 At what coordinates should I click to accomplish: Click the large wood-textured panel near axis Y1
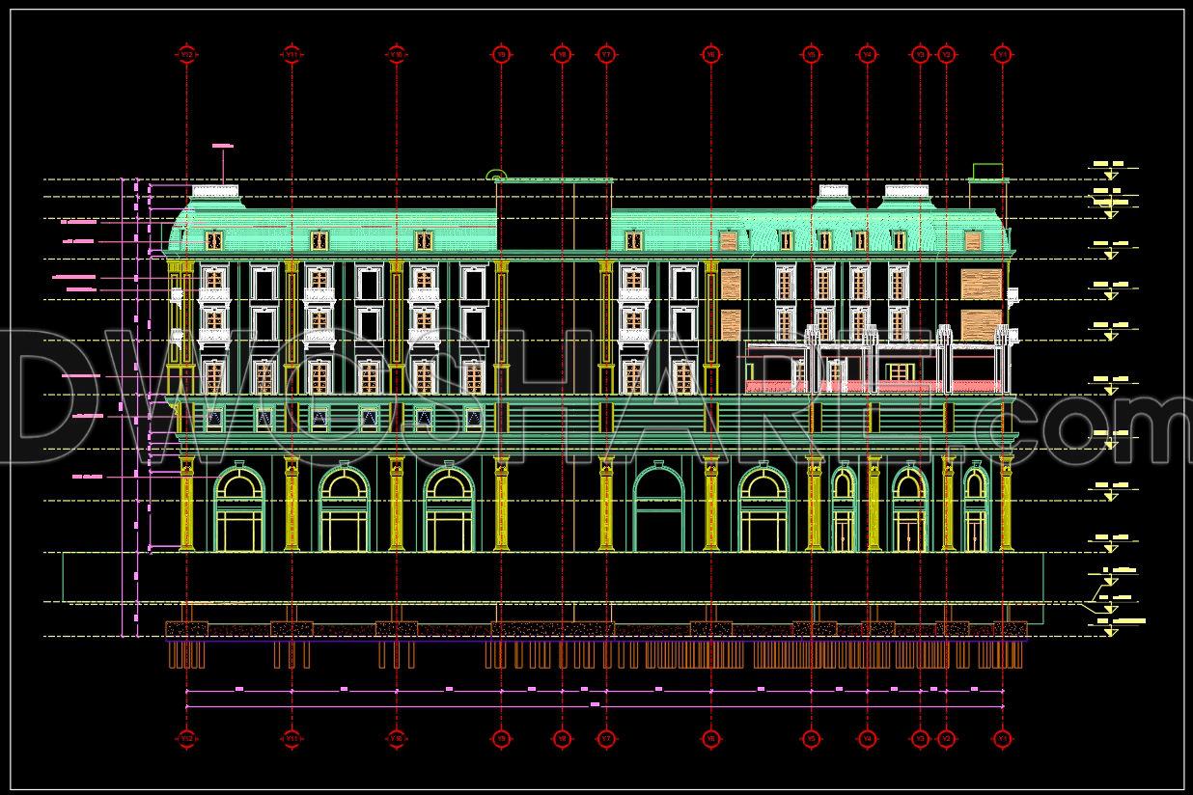click(x=979, y=287)
